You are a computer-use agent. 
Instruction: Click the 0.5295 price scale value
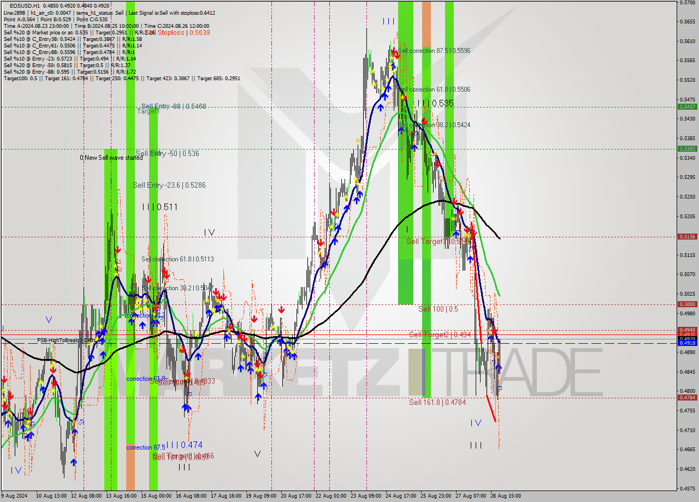coord(687,177)
